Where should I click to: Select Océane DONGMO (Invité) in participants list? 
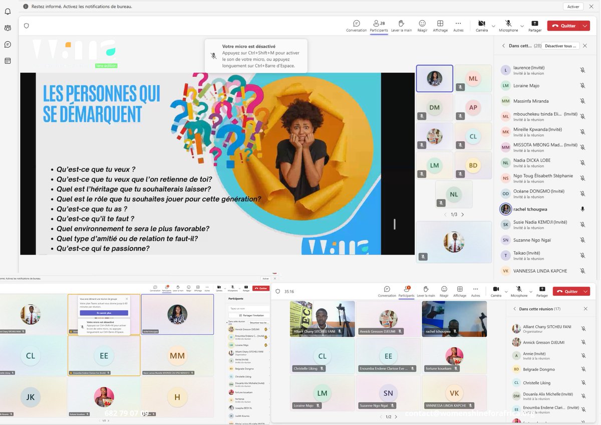pyautogui.click(x=543, y=194)
